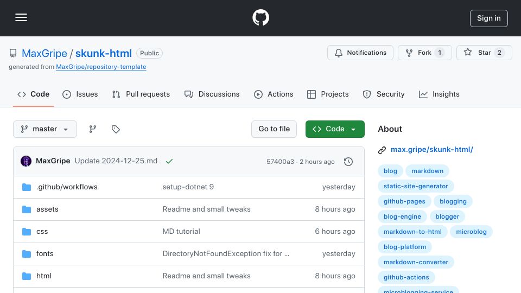Show checks via the green checkmark icon
Viewport: 521px width, 293px height.
(169, 162)
